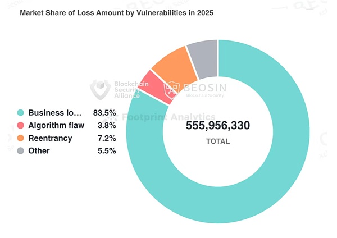
Task: Click the orange Reentrancy legend dot
Action: coord(21,138)
